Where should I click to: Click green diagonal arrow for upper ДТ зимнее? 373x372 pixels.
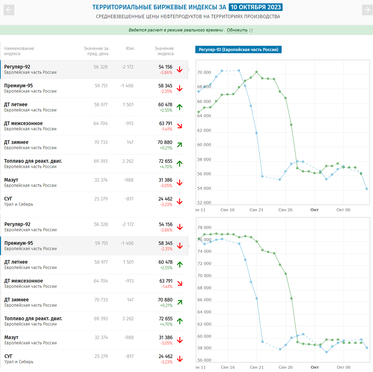point(180,145)
